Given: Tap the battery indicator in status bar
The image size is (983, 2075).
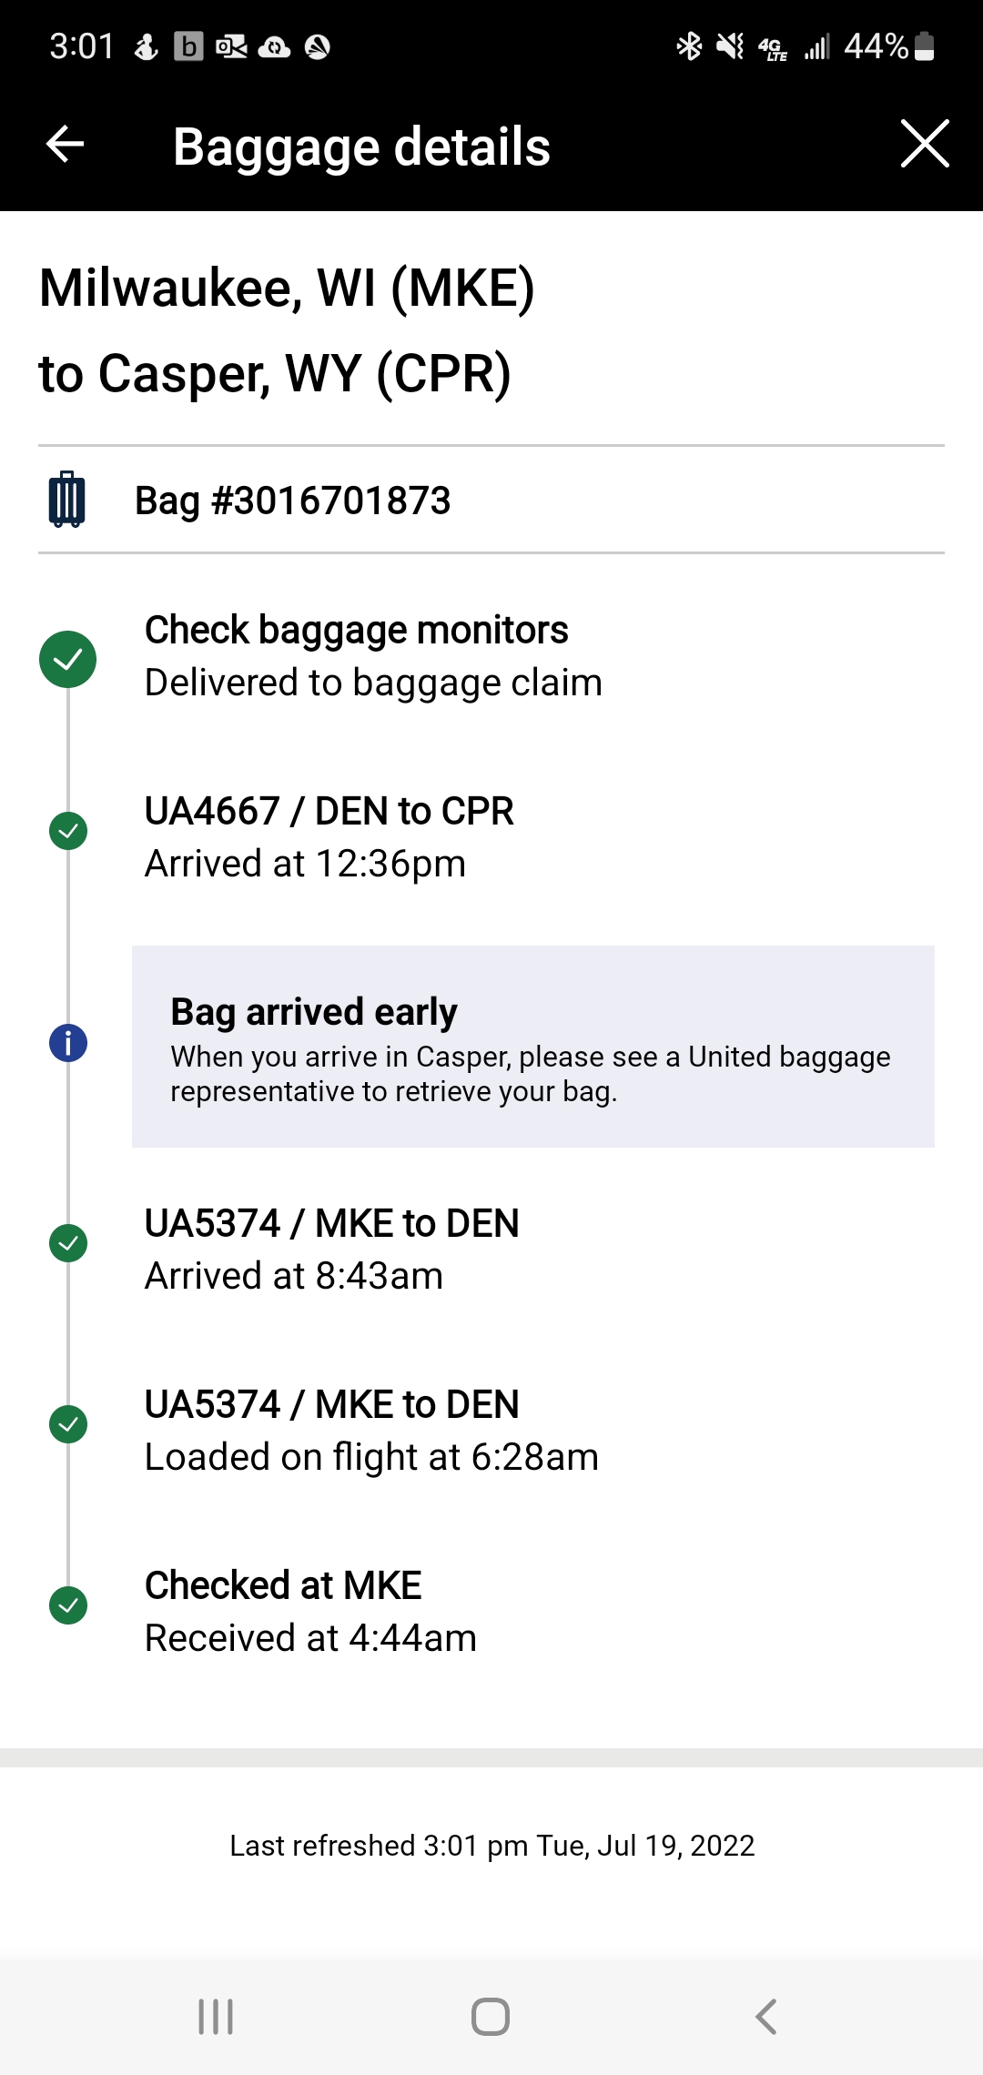Looking at the screenshot, I should [x=924, y=46].
